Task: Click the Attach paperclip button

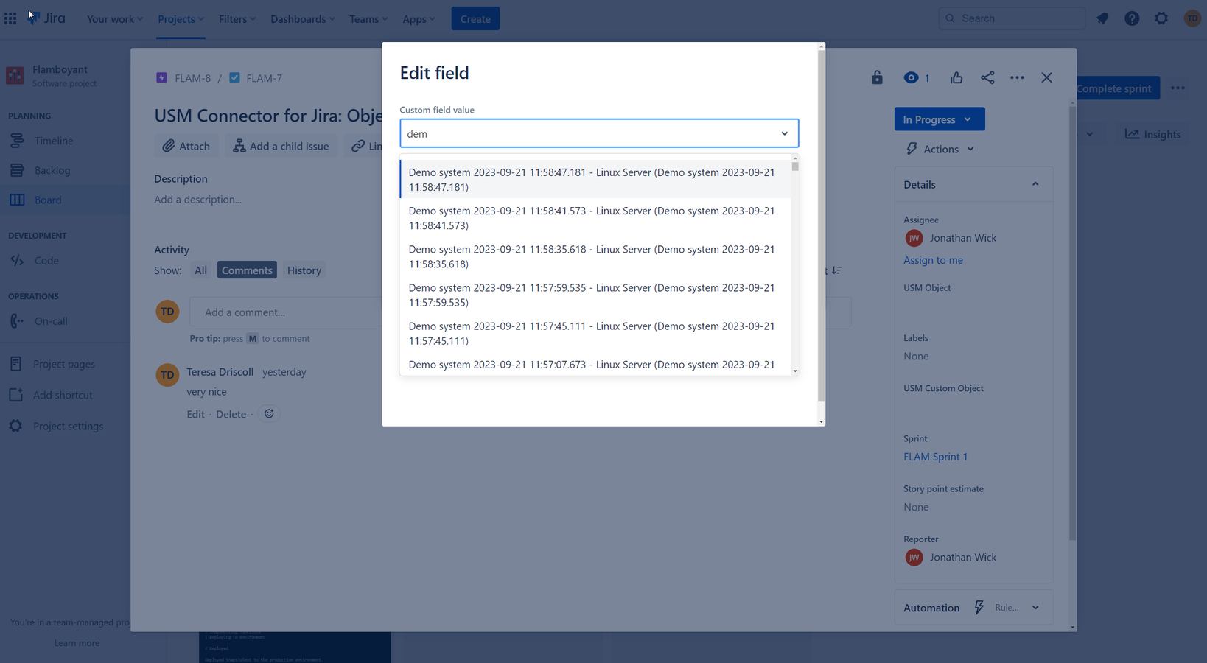Action: pyautogui.click(x=186, y=146)
